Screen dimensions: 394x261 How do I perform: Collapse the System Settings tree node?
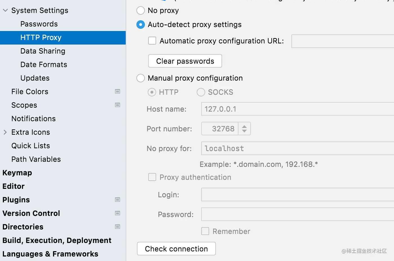tap(5, 10)
